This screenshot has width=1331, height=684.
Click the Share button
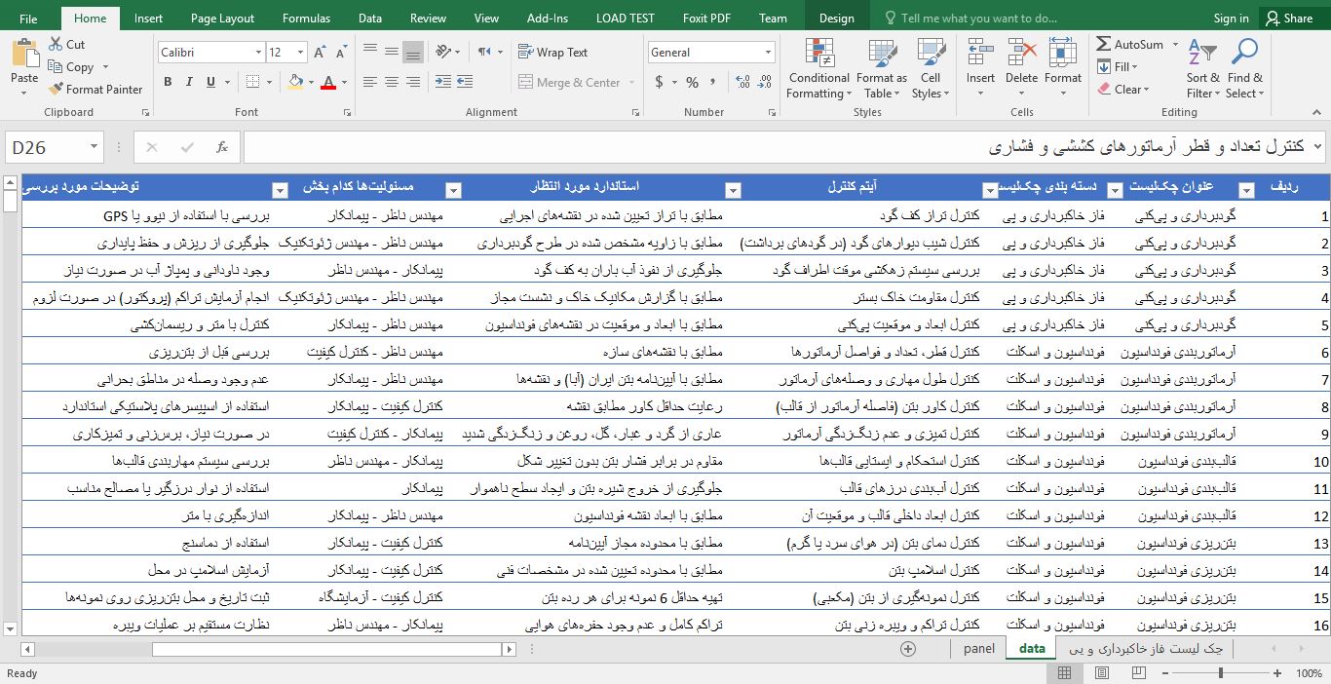1287,19
